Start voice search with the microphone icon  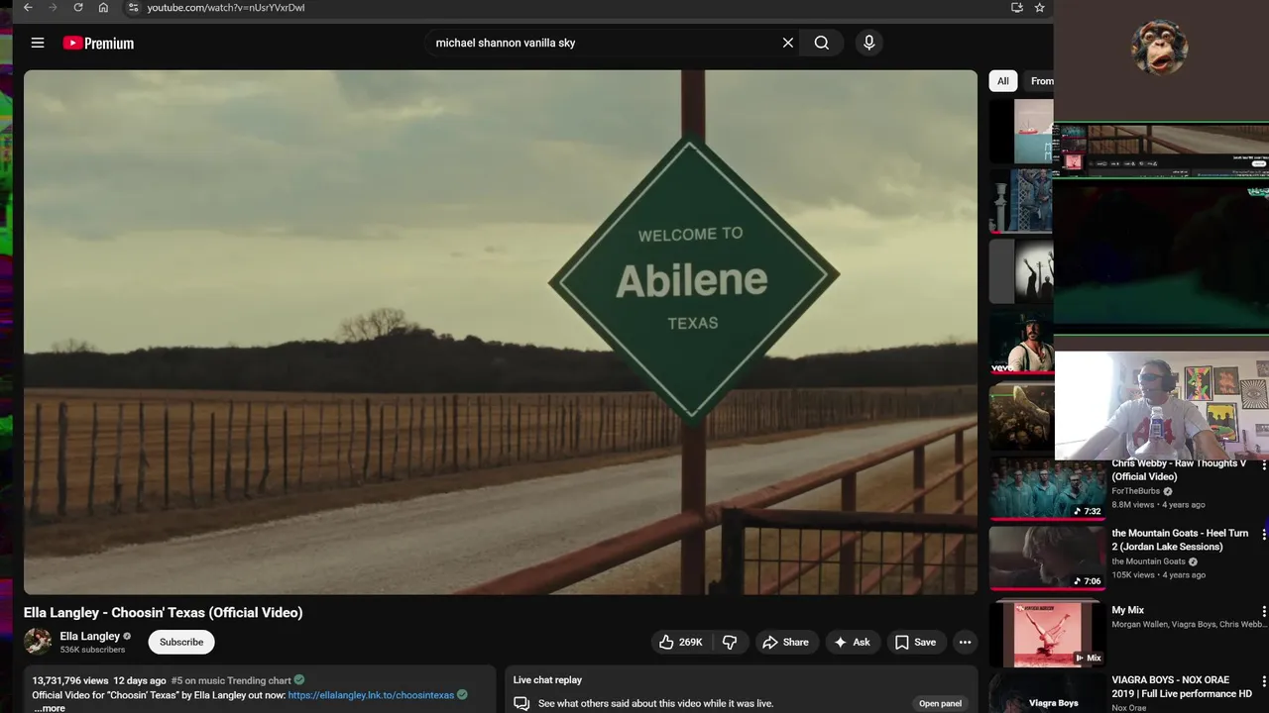[868, 43]
